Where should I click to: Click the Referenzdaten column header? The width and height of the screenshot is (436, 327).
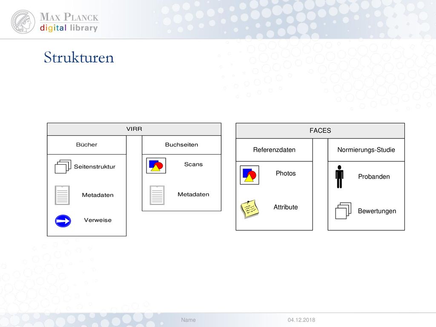pyautogui.click(x=274, y=150)
